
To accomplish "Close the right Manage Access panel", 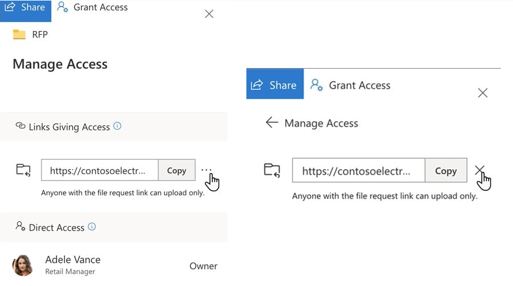I will [483, 93].
